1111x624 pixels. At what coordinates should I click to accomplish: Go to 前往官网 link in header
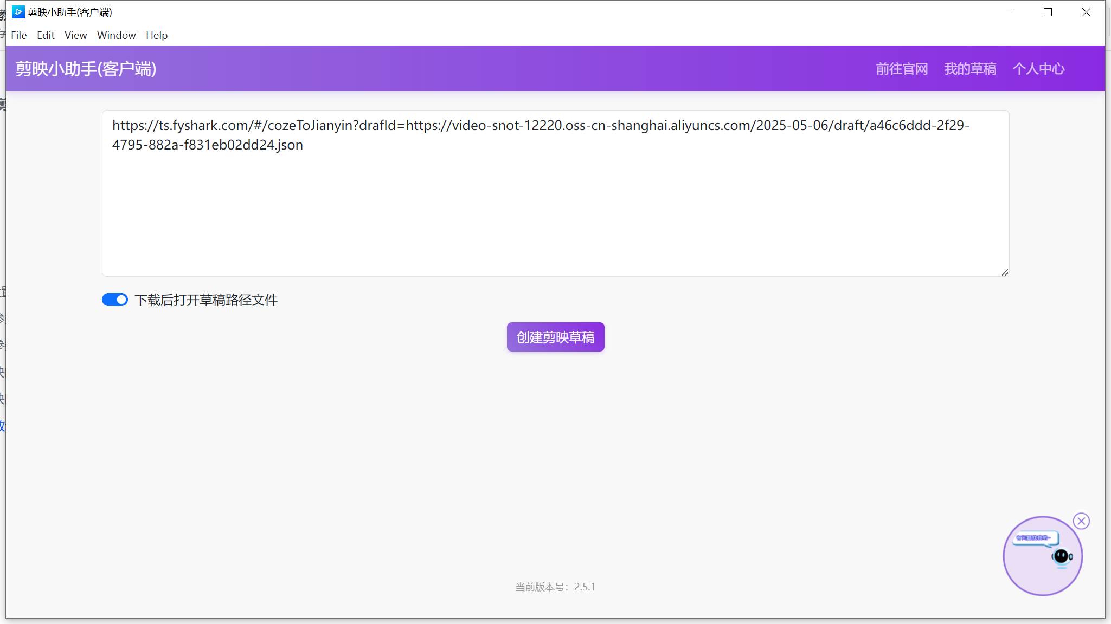[902, 69]
